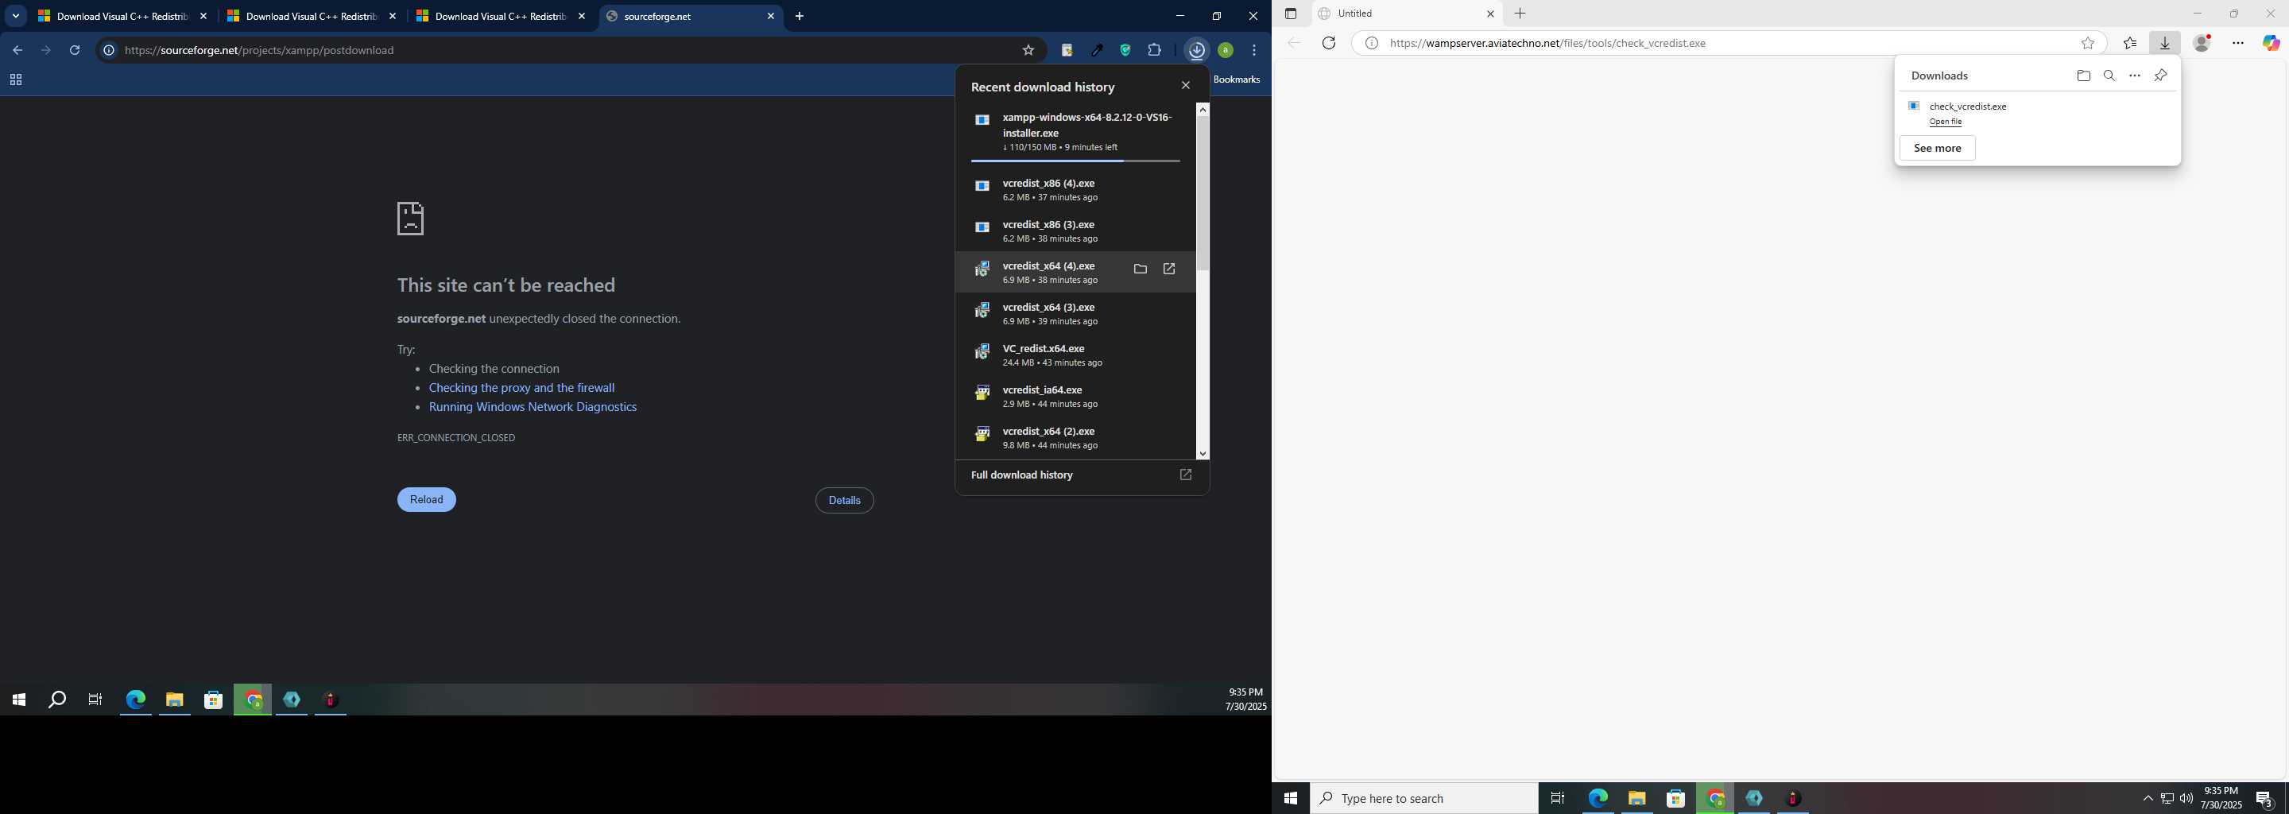The image size is (2289, 814).
Task: Launch Copilot from the Edge toolbar
Action: [2272, 43]
